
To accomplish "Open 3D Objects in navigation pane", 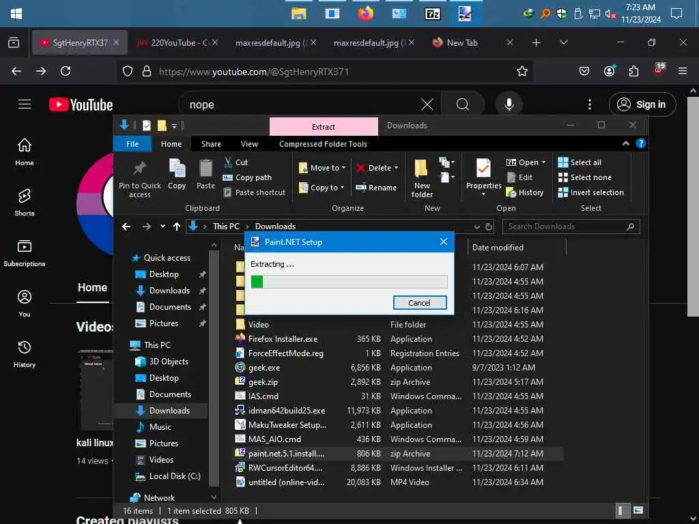I will click(x=169, y=362).
